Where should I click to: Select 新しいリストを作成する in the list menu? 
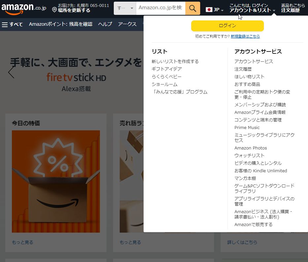pyautogui.click(x=175, y=61)
